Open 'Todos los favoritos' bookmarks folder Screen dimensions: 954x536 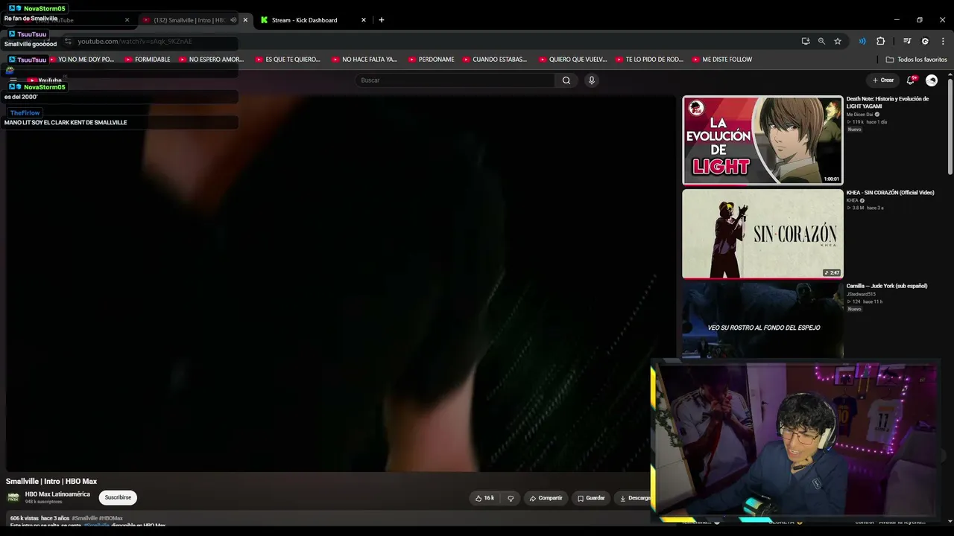pos(917,60)
